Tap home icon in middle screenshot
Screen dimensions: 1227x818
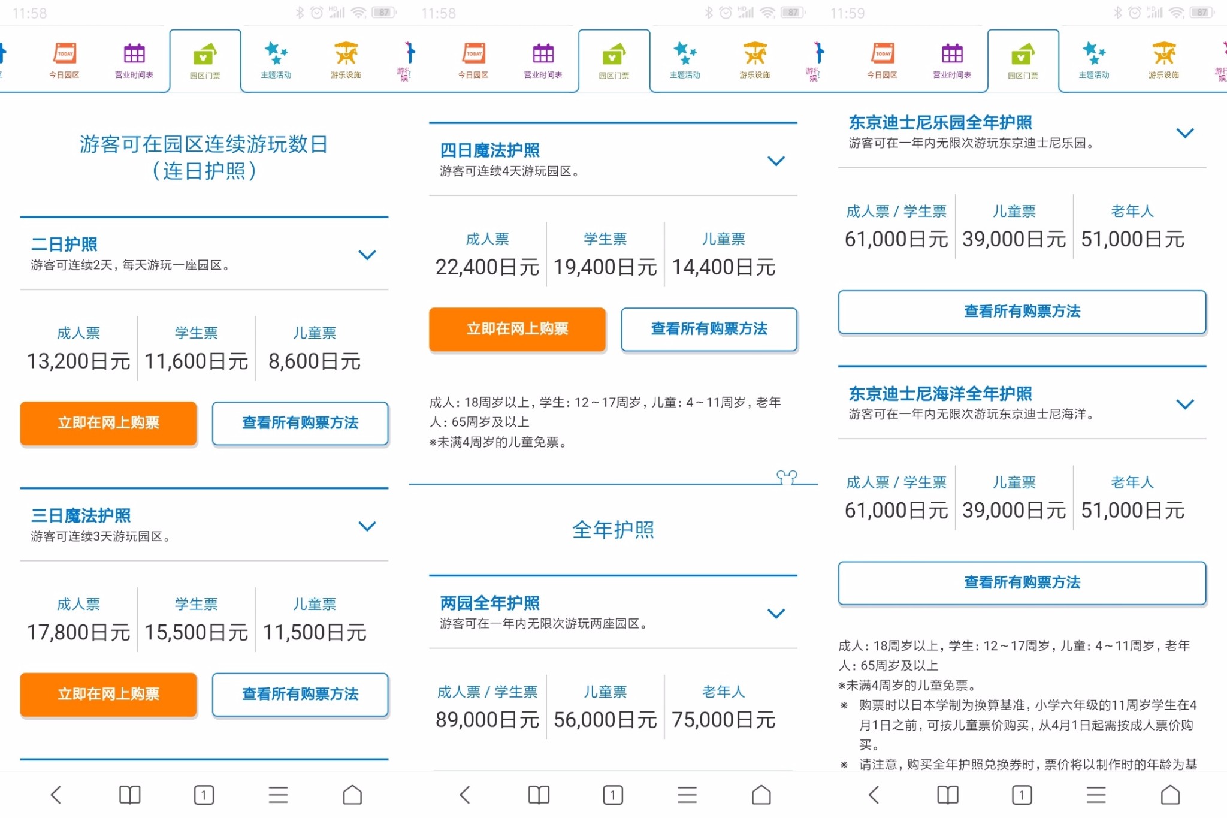click(x=761, y=795)
